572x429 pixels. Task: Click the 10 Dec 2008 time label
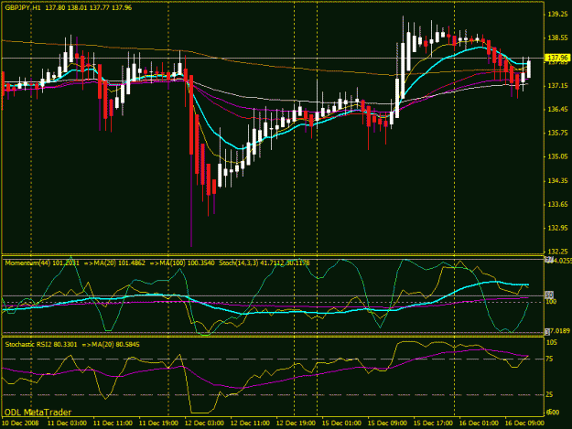coord(20,424)
